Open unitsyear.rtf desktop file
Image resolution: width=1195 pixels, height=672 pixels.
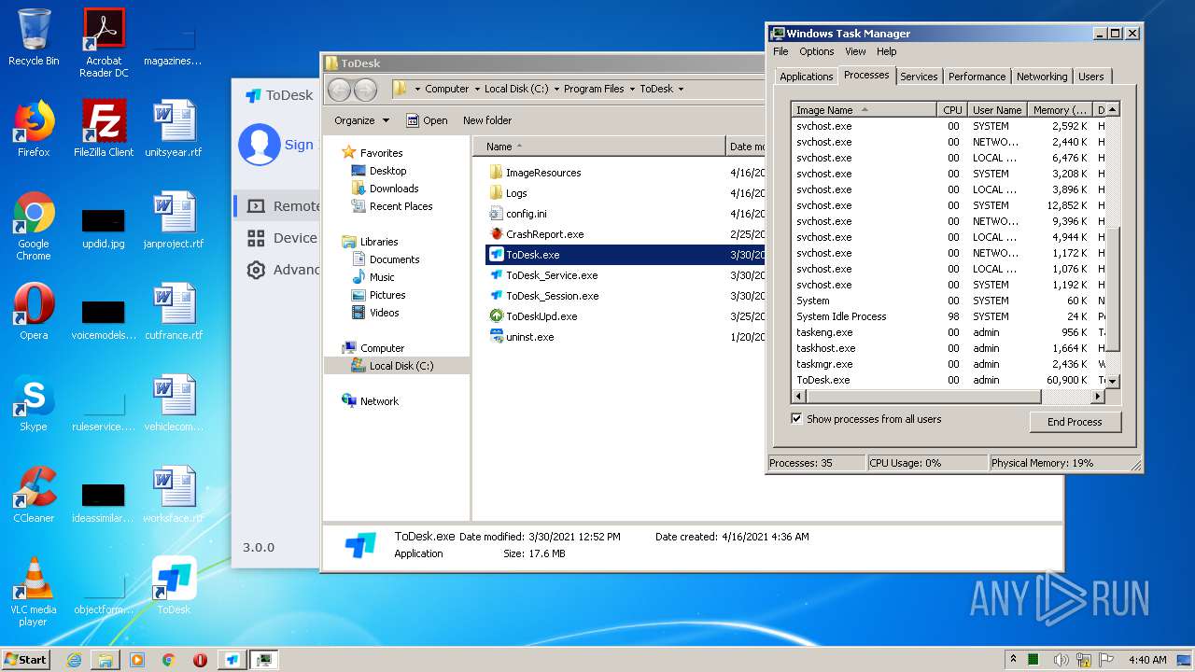[x=174, y=128]
